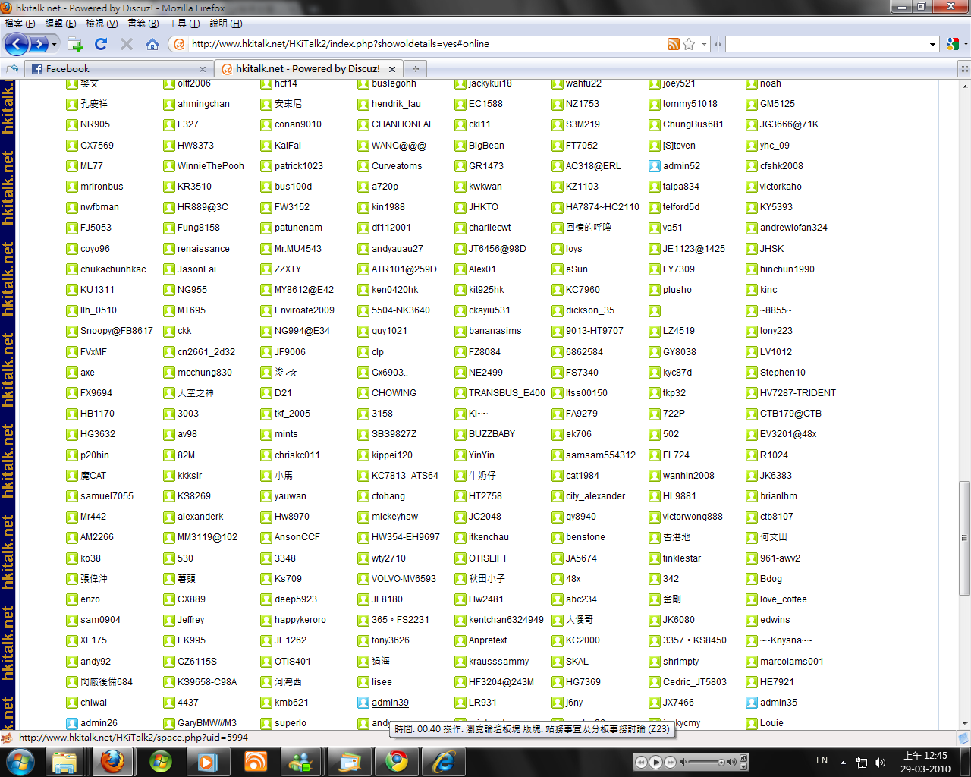Click the admin39 user icon

pos(363,703)
